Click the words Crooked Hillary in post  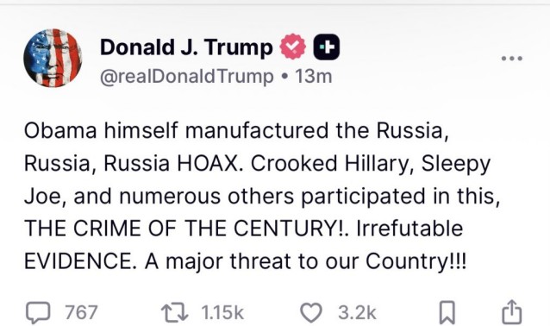330,164
